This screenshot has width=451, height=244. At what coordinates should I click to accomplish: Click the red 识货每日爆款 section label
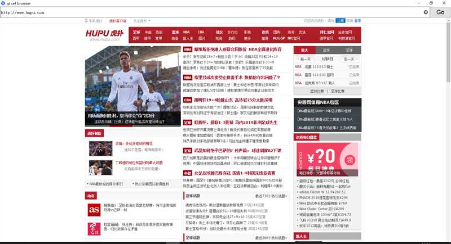307,137
